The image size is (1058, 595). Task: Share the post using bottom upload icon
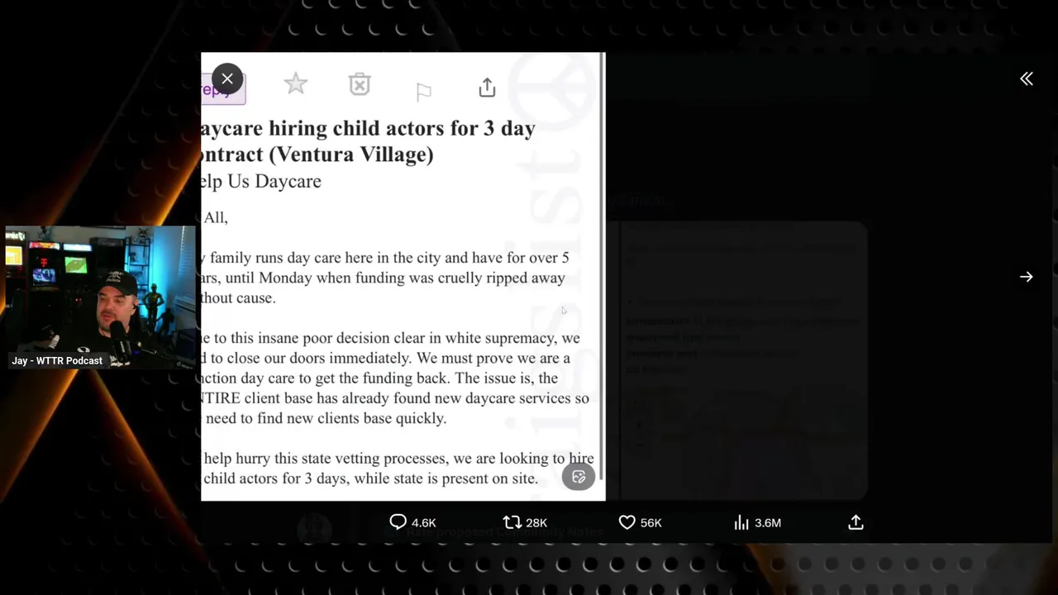(855, 522)
